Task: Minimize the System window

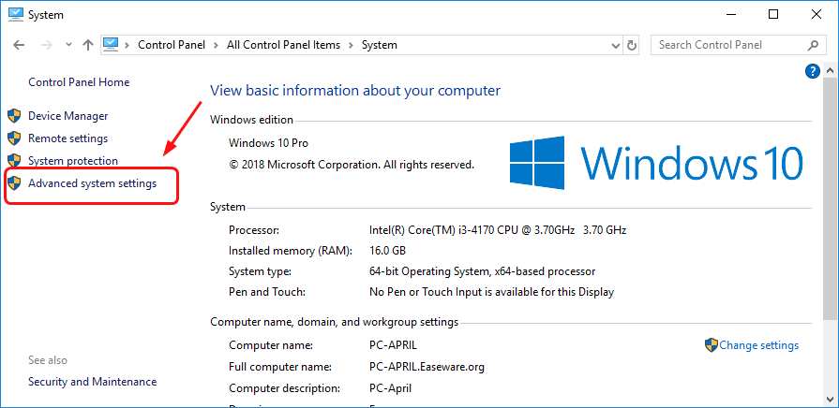Action: [x=731, y=14]
